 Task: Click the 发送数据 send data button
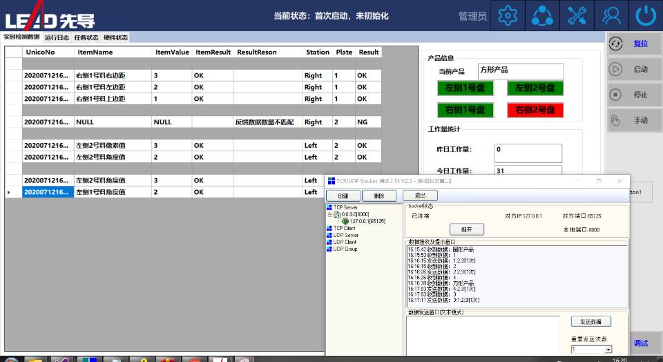(590, 322)
